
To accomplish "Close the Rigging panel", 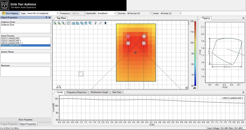I will 243,18.
